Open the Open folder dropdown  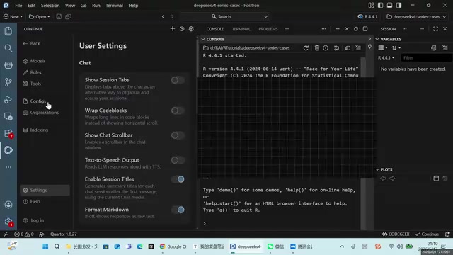[40, 17]
